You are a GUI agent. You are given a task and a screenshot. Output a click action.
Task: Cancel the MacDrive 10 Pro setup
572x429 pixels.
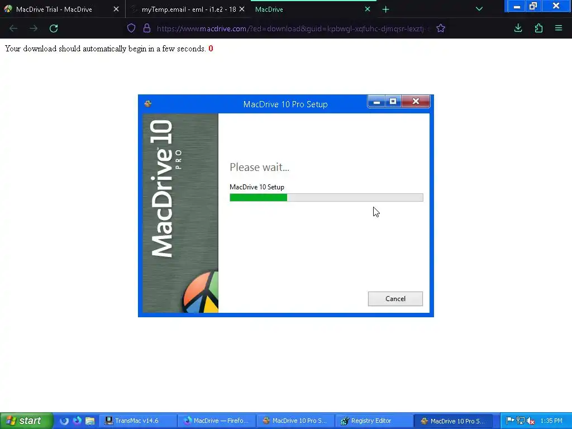tap(395, 299)
